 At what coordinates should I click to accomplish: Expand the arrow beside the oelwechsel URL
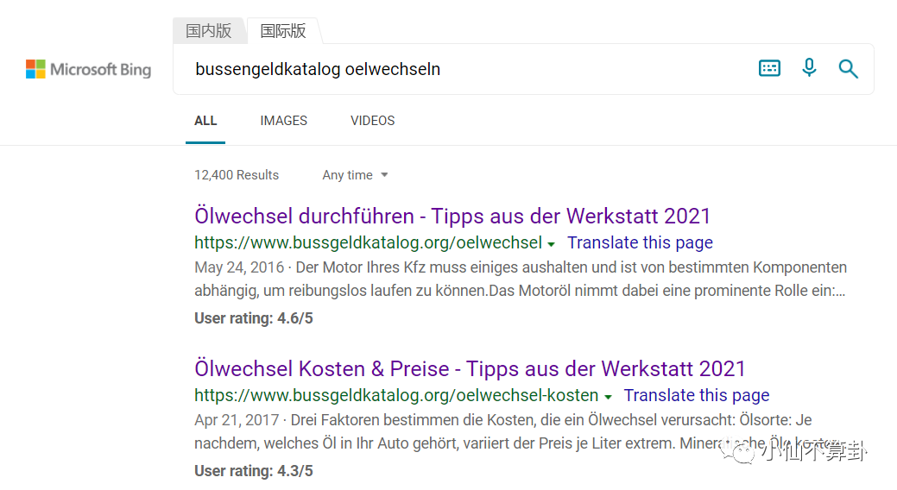[551, 244]
